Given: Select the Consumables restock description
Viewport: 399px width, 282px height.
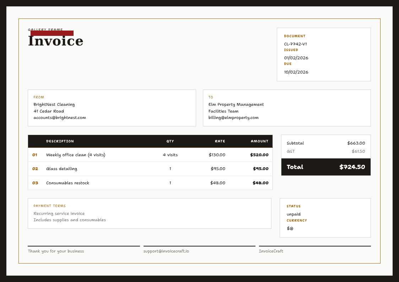Looking at the screenshot, I should (x=68, y=183).
